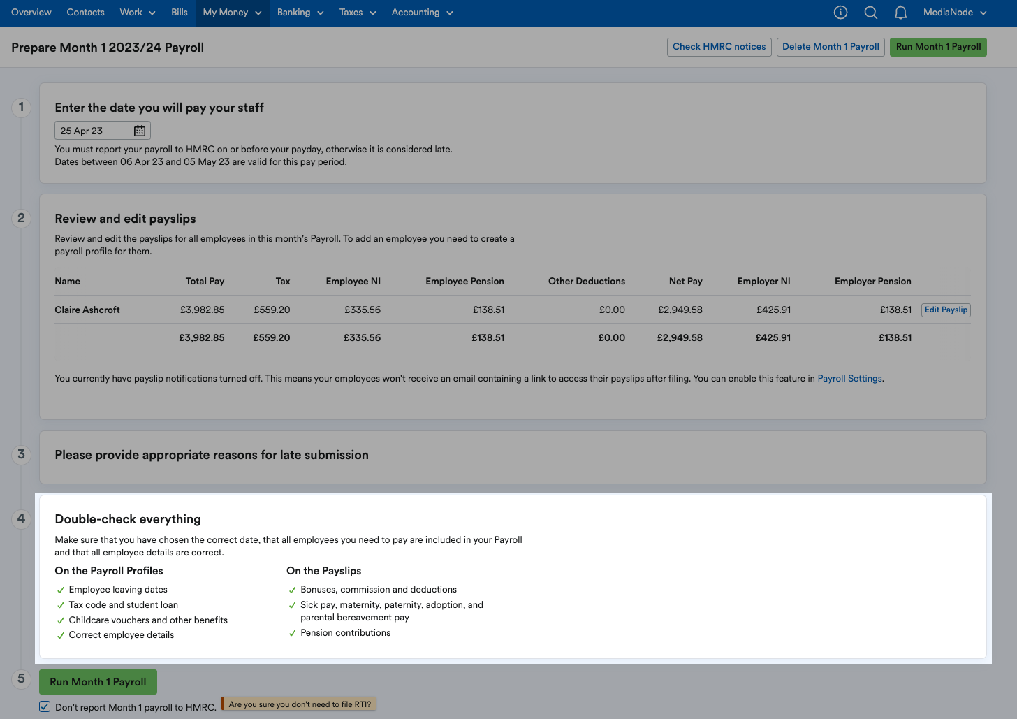The height and width of the screenshot is (719, 1017).
Task: Click the Employee Pension column header
Action: pyautogui.click(x=464, y=282)
